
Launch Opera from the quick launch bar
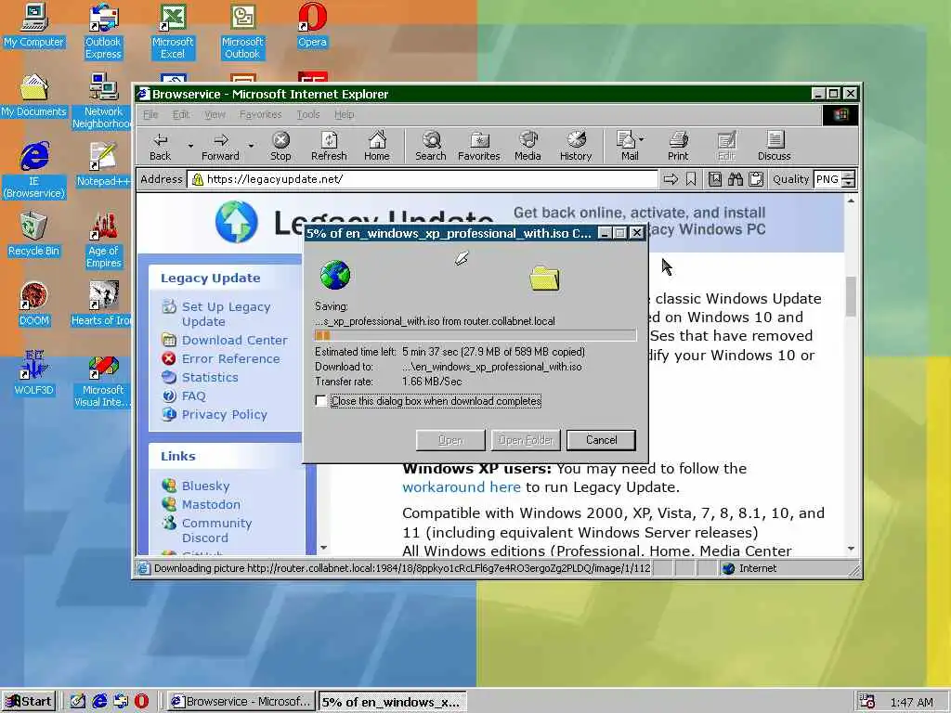pos(141,701)
